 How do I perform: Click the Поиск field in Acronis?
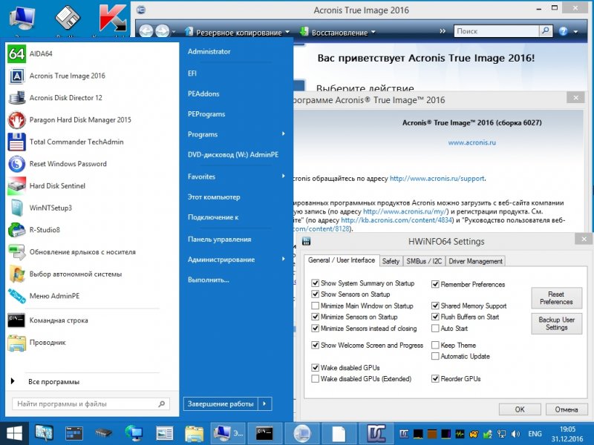[496, 31]
